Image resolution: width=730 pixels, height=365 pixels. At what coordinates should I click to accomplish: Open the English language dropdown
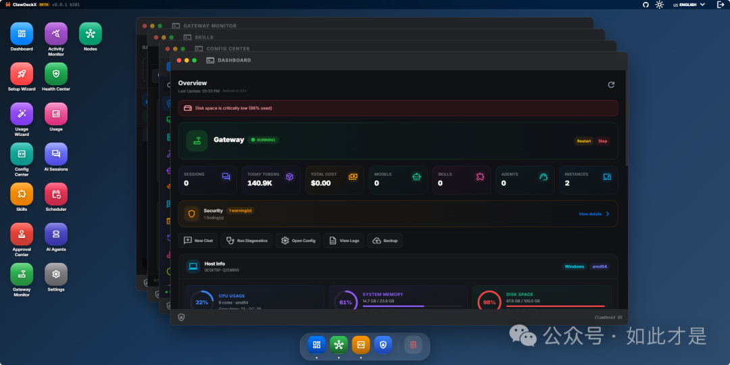[x=688, y=5]
